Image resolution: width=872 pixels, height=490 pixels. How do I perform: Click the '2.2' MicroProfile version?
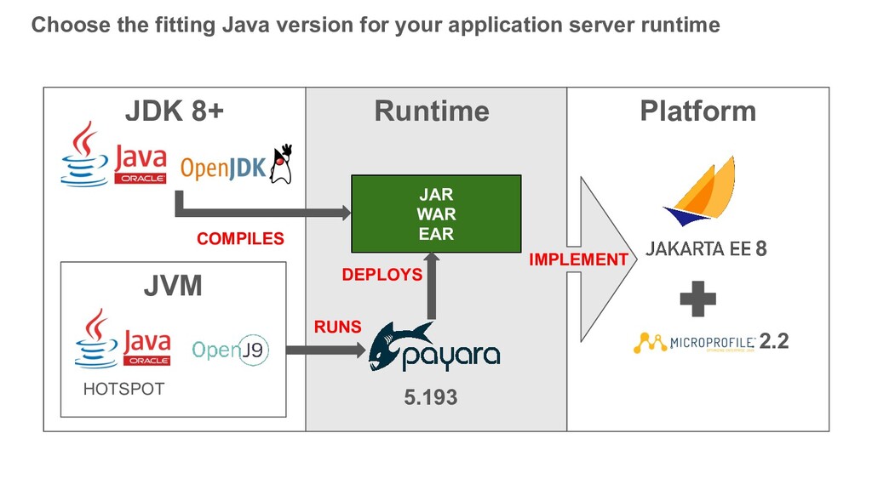pos(773,341)
